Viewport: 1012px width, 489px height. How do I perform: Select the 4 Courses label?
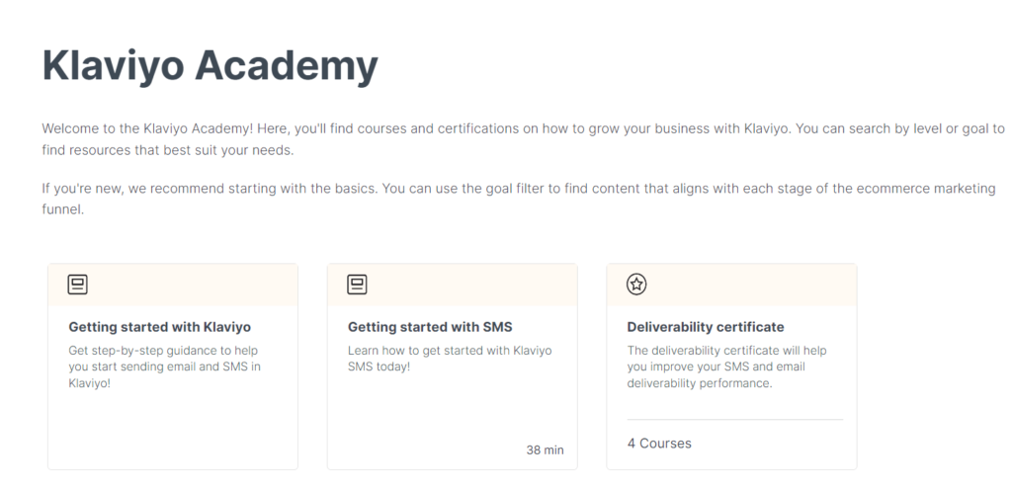659,444
